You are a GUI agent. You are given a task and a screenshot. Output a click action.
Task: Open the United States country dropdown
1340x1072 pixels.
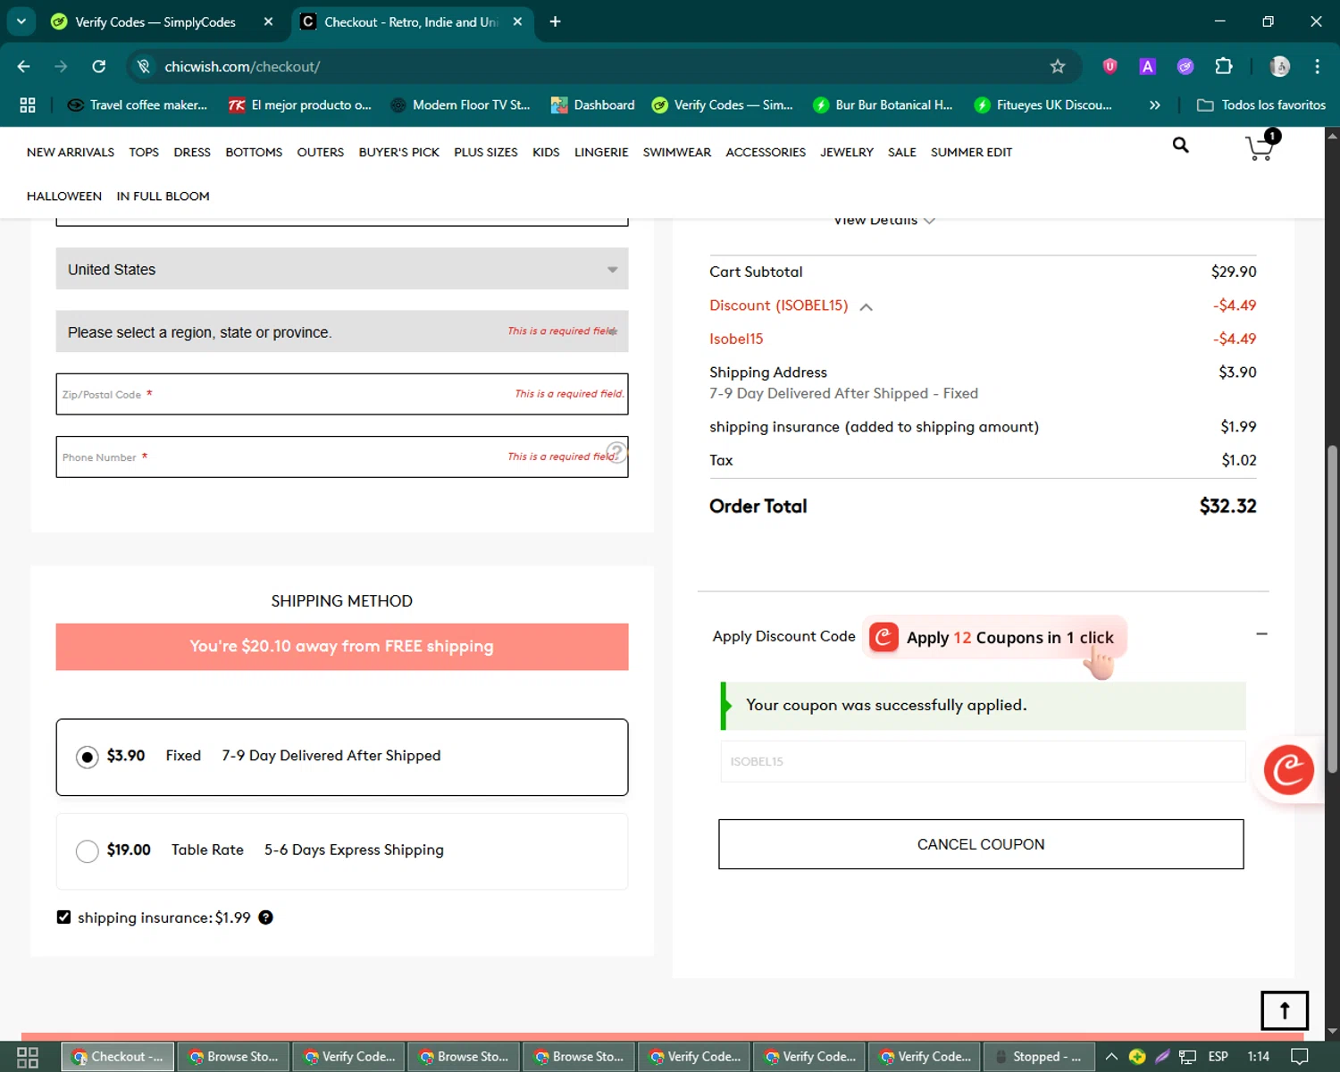(342, 269)
